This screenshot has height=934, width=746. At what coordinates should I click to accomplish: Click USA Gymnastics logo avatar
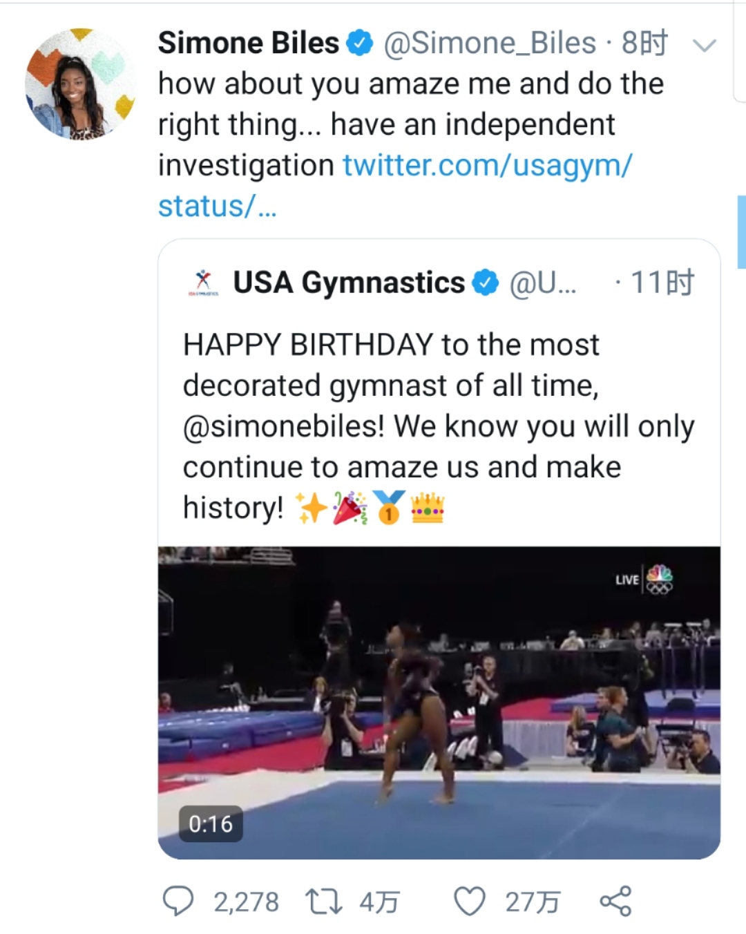tap(203, 283)
